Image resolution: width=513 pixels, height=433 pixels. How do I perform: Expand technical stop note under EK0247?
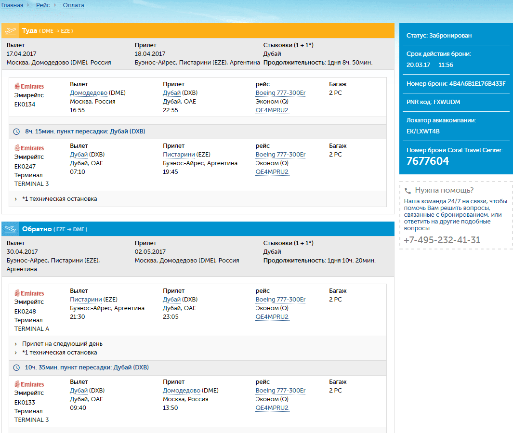[55, 199]
